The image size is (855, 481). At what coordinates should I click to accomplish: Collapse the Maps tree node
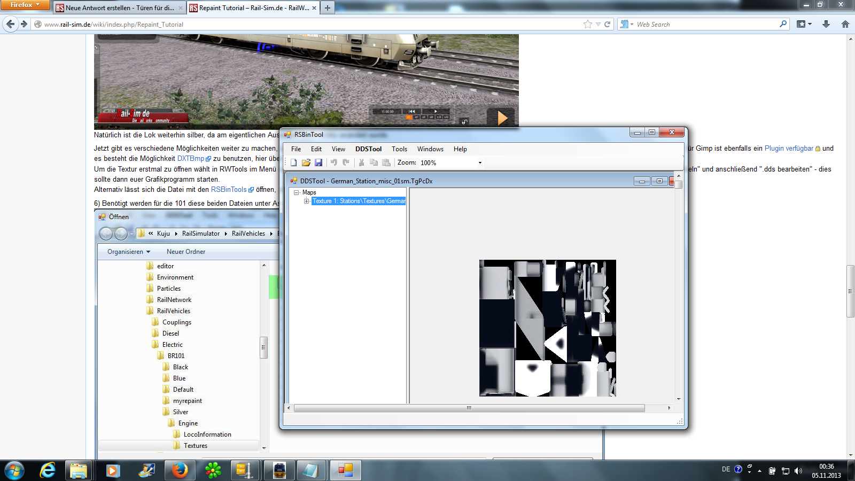(x=297, y=192)
